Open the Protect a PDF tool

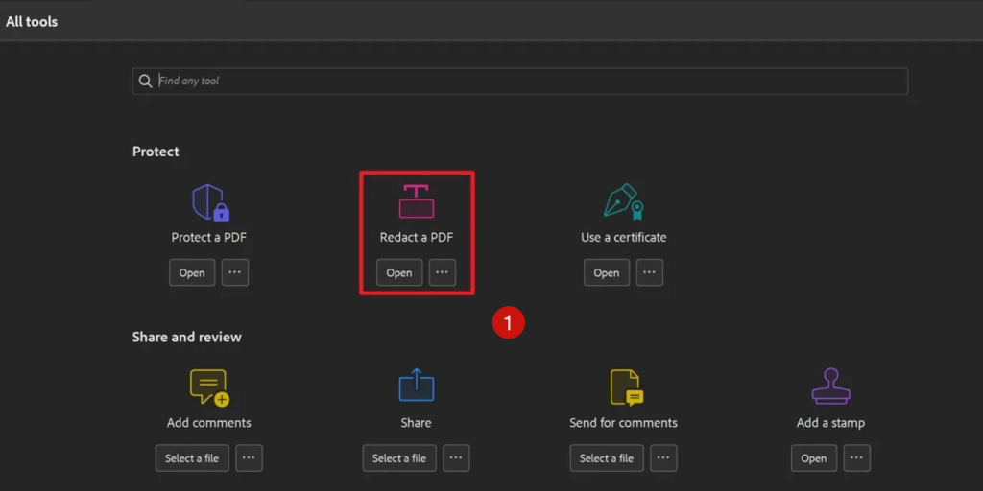192,272
